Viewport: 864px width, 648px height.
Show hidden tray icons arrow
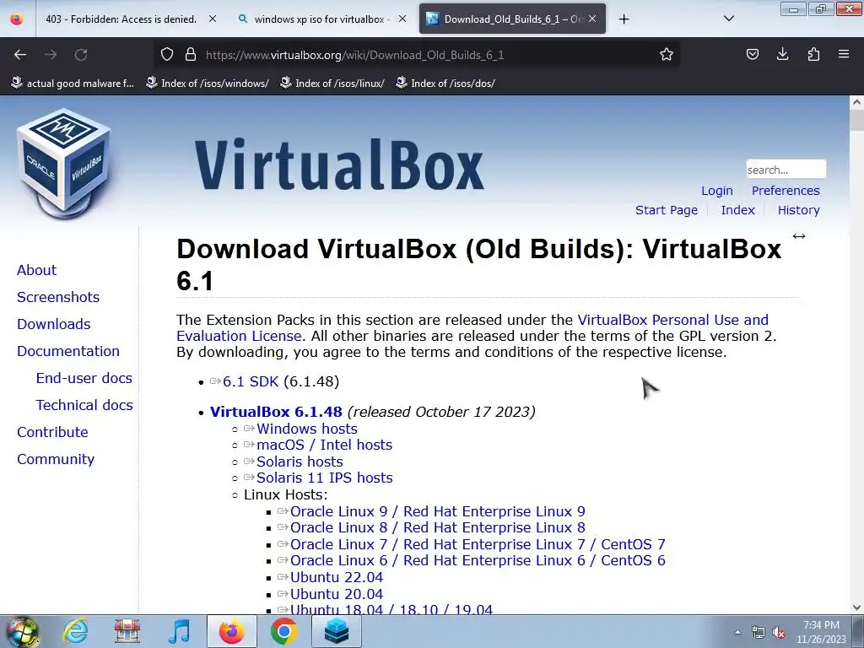coord(737,633)
